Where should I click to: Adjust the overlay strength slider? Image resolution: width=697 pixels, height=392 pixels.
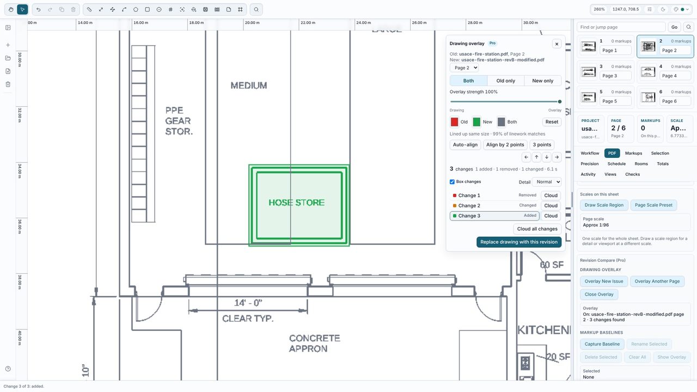[x=505, y=102]
